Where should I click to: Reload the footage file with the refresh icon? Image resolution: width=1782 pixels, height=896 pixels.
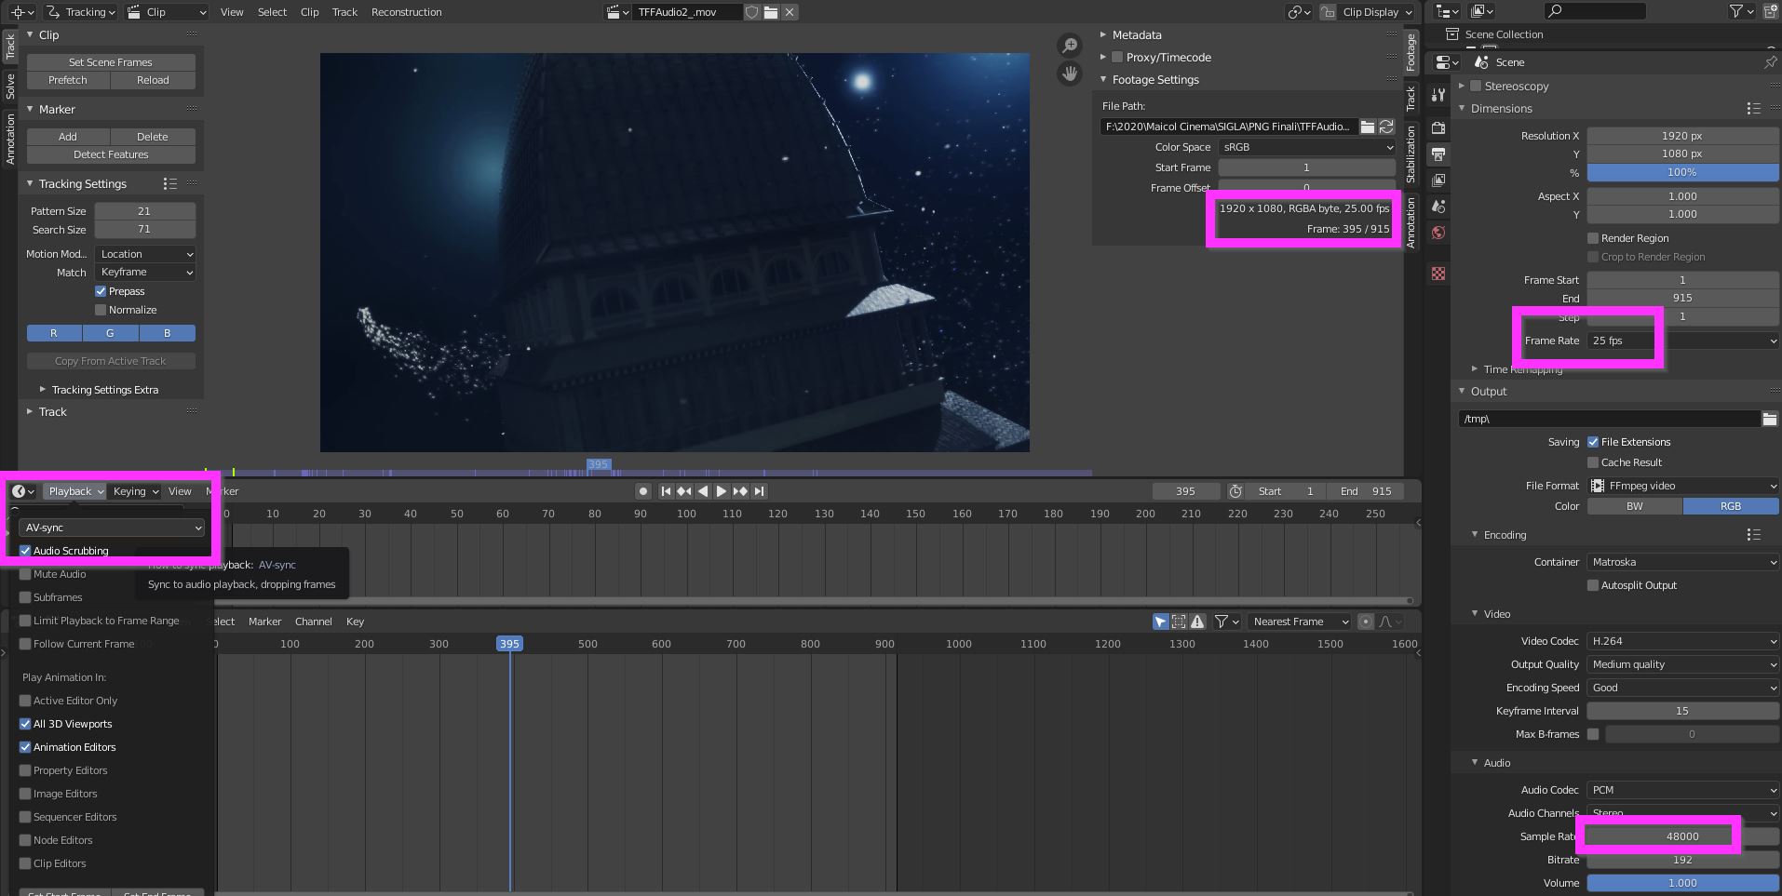tap(1386, 127)
